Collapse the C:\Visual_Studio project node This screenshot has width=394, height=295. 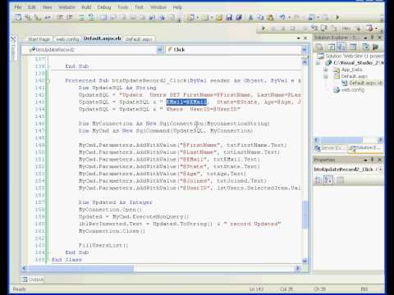tap(318, 63)
